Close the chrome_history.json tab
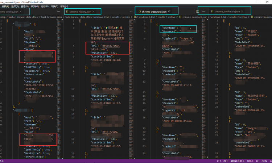The width and height of the screenshot is (272, 163). [93, 12]
